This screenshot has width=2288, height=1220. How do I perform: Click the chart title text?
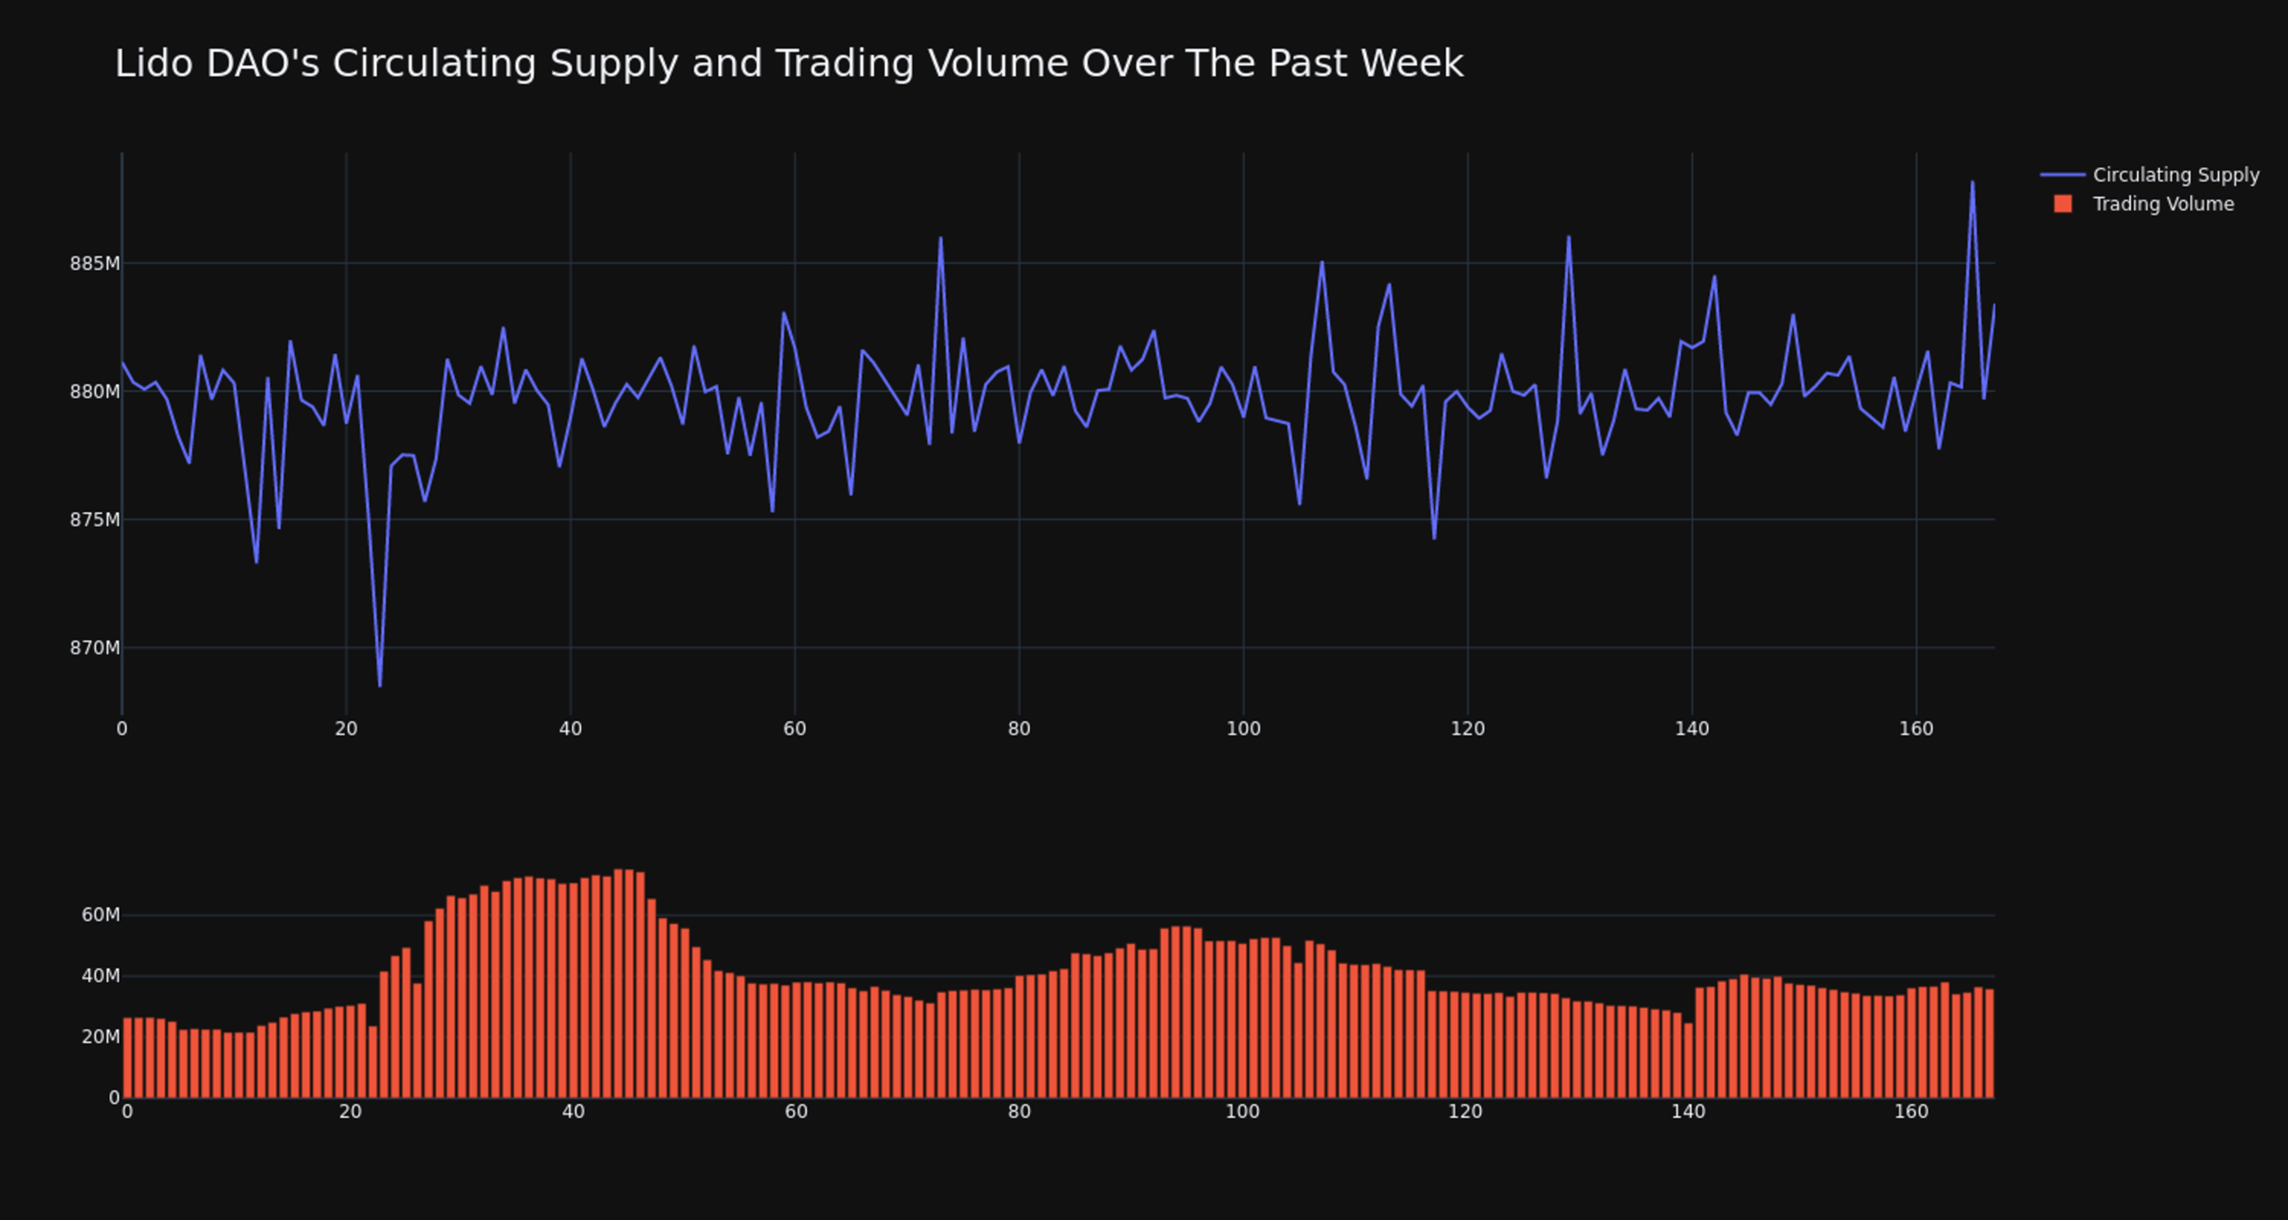click(x=788, y=64)
